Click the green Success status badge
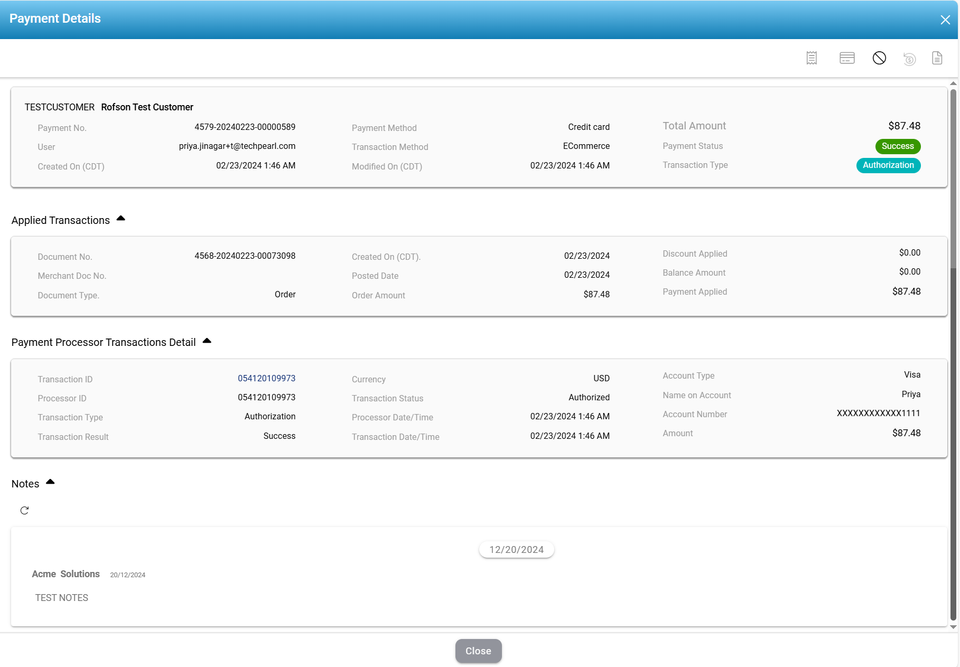 tap(897, 146)
